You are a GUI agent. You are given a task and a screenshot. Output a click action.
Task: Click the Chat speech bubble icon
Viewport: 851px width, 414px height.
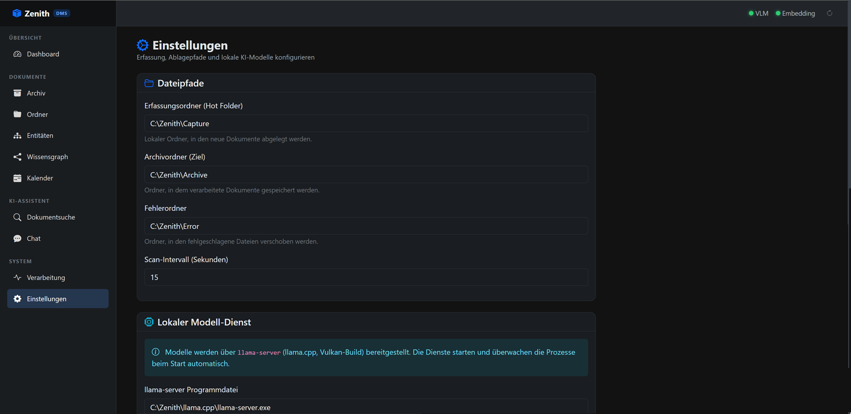(17, 238)
